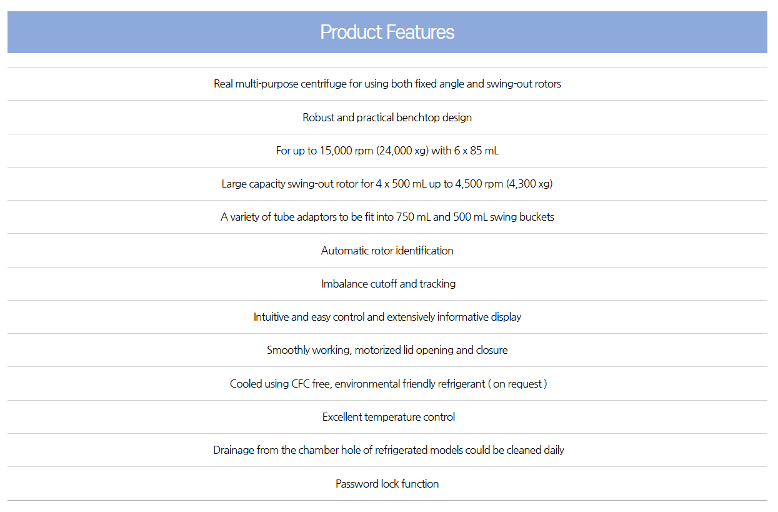Screen dimensions: 778x512
Task: Click the intuitive control and display row
Action: click(x=387, y=317)
